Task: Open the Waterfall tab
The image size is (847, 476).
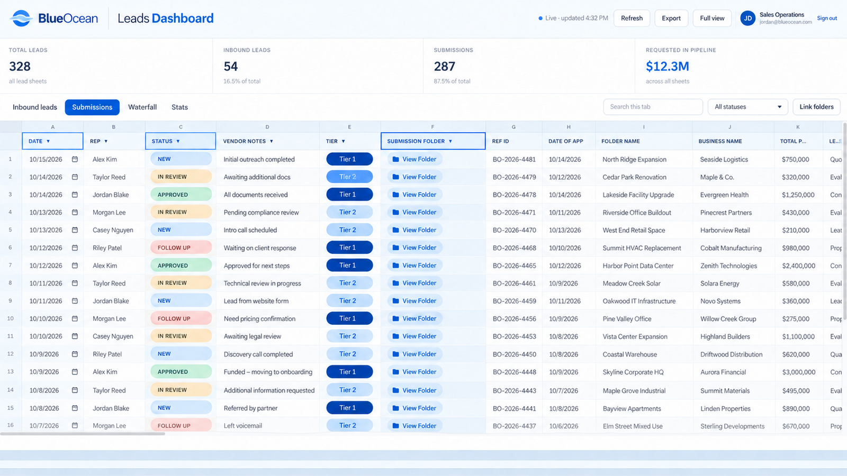Action: point(142,107)
